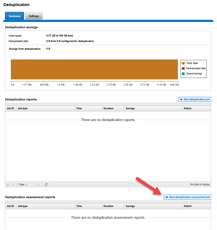This screenshot has height=230, width=217.
Task: Sort assessment reports by Savings column
Action: (153, 206)
